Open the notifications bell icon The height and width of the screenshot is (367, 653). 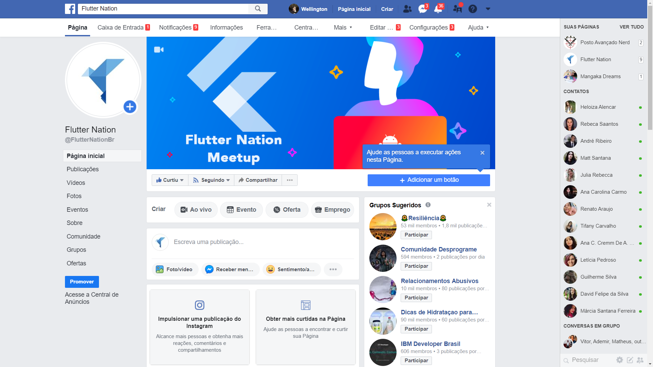click(438, 9)
